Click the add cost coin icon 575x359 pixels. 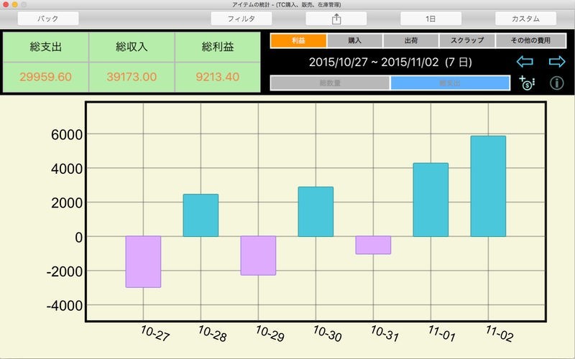pyautogui.click(x=527, y=83)
